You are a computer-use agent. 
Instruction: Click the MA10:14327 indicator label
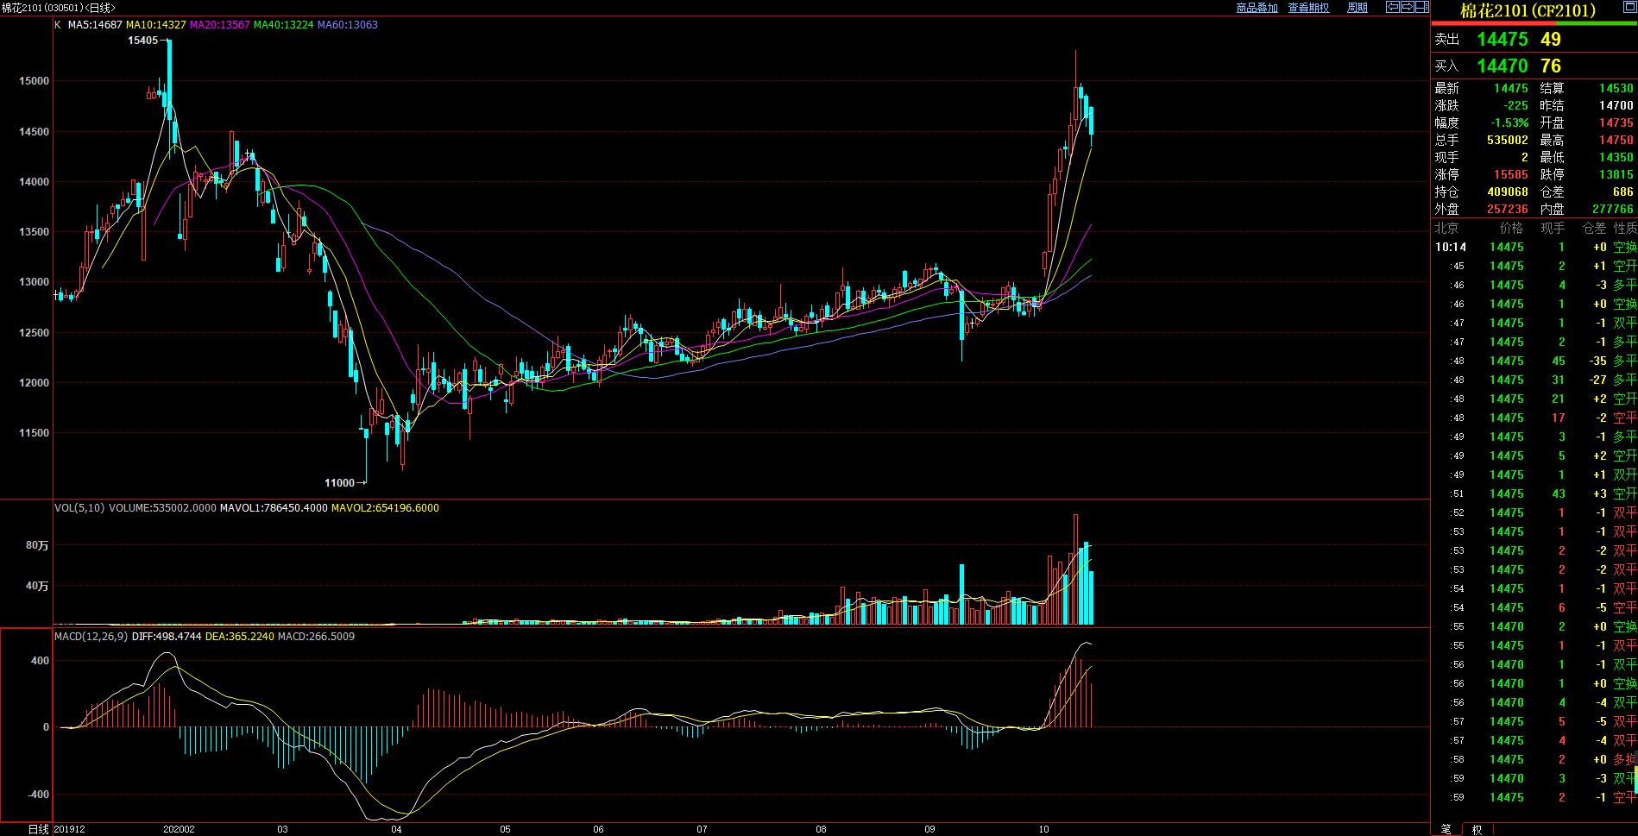(156, 25)
